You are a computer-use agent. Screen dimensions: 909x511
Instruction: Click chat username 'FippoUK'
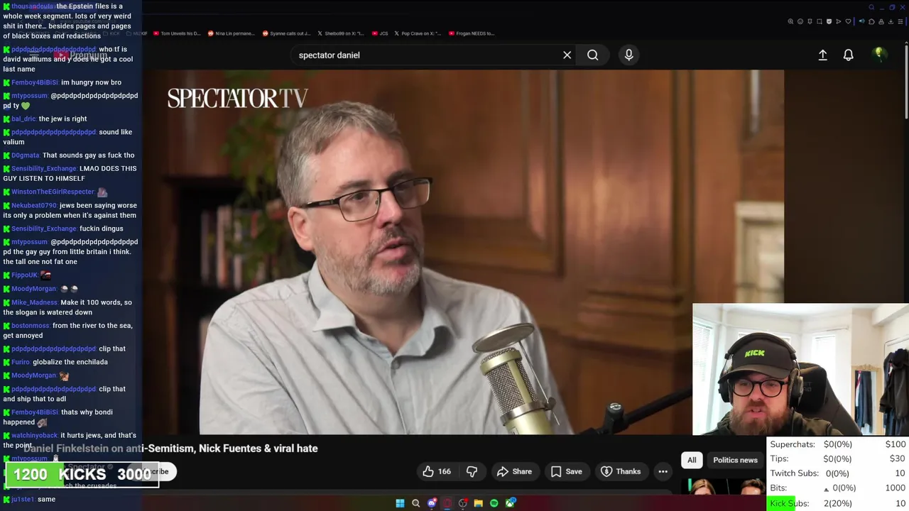tap(25, 275)
